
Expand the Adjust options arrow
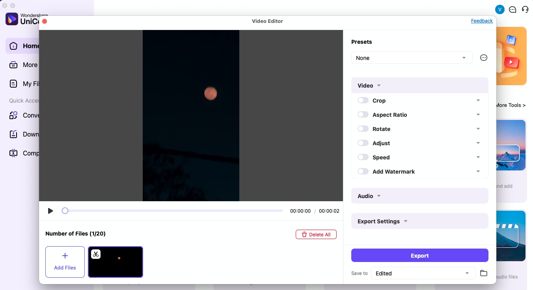(x=478, y=143)
